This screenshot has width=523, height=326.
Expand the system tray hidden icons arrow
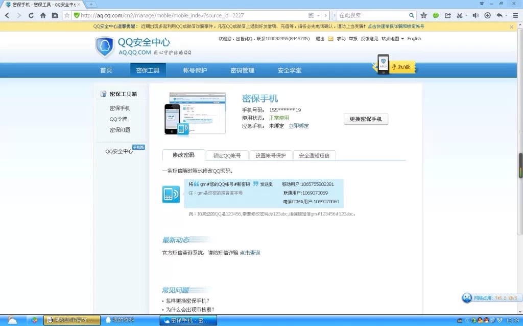tap(467, 320)
